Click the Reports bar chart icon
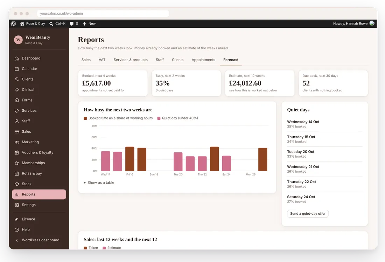Screen dimensions: 385x262 (17, 194)
